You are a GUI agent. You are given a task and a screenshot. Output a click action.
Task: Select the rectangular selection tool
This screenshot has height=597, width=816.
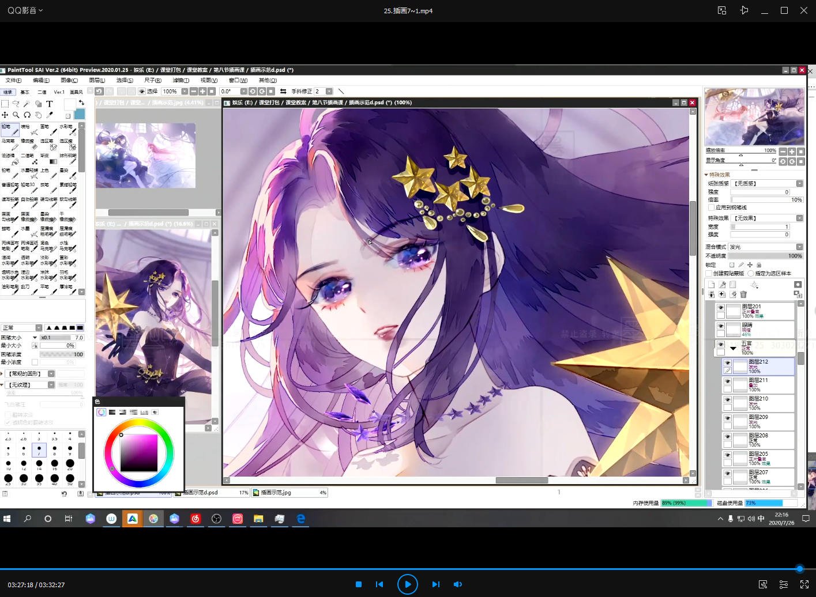pos(5,104)
